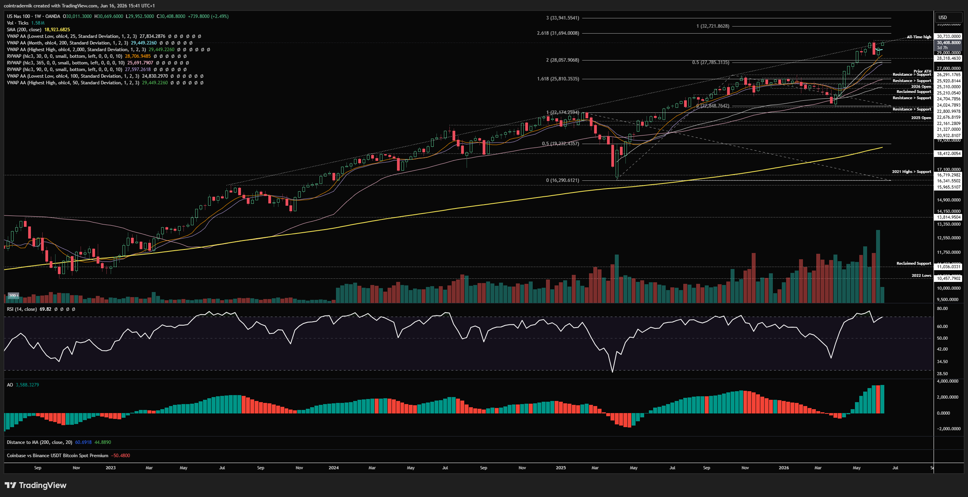Click the SMA value 18,923.6825

tap(57, 30)
